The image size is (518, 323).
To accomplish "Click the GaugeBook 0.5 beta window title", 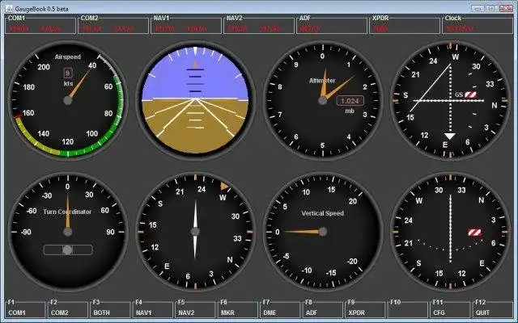I will point(41,9).
